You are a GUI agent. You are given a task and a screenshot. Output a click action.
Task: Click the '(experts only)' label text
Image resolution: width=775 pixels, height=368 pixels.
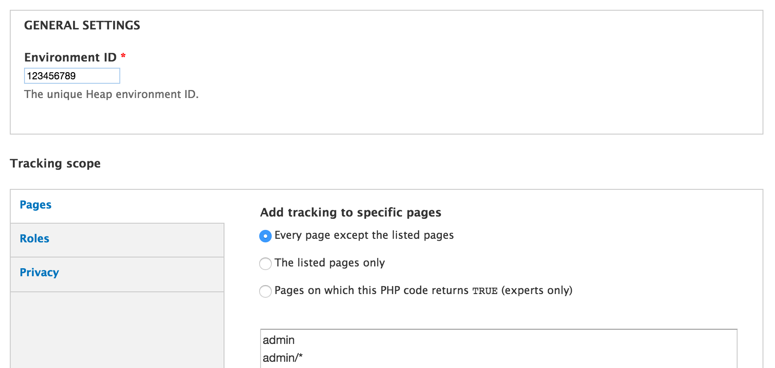(x=537, y=290)
